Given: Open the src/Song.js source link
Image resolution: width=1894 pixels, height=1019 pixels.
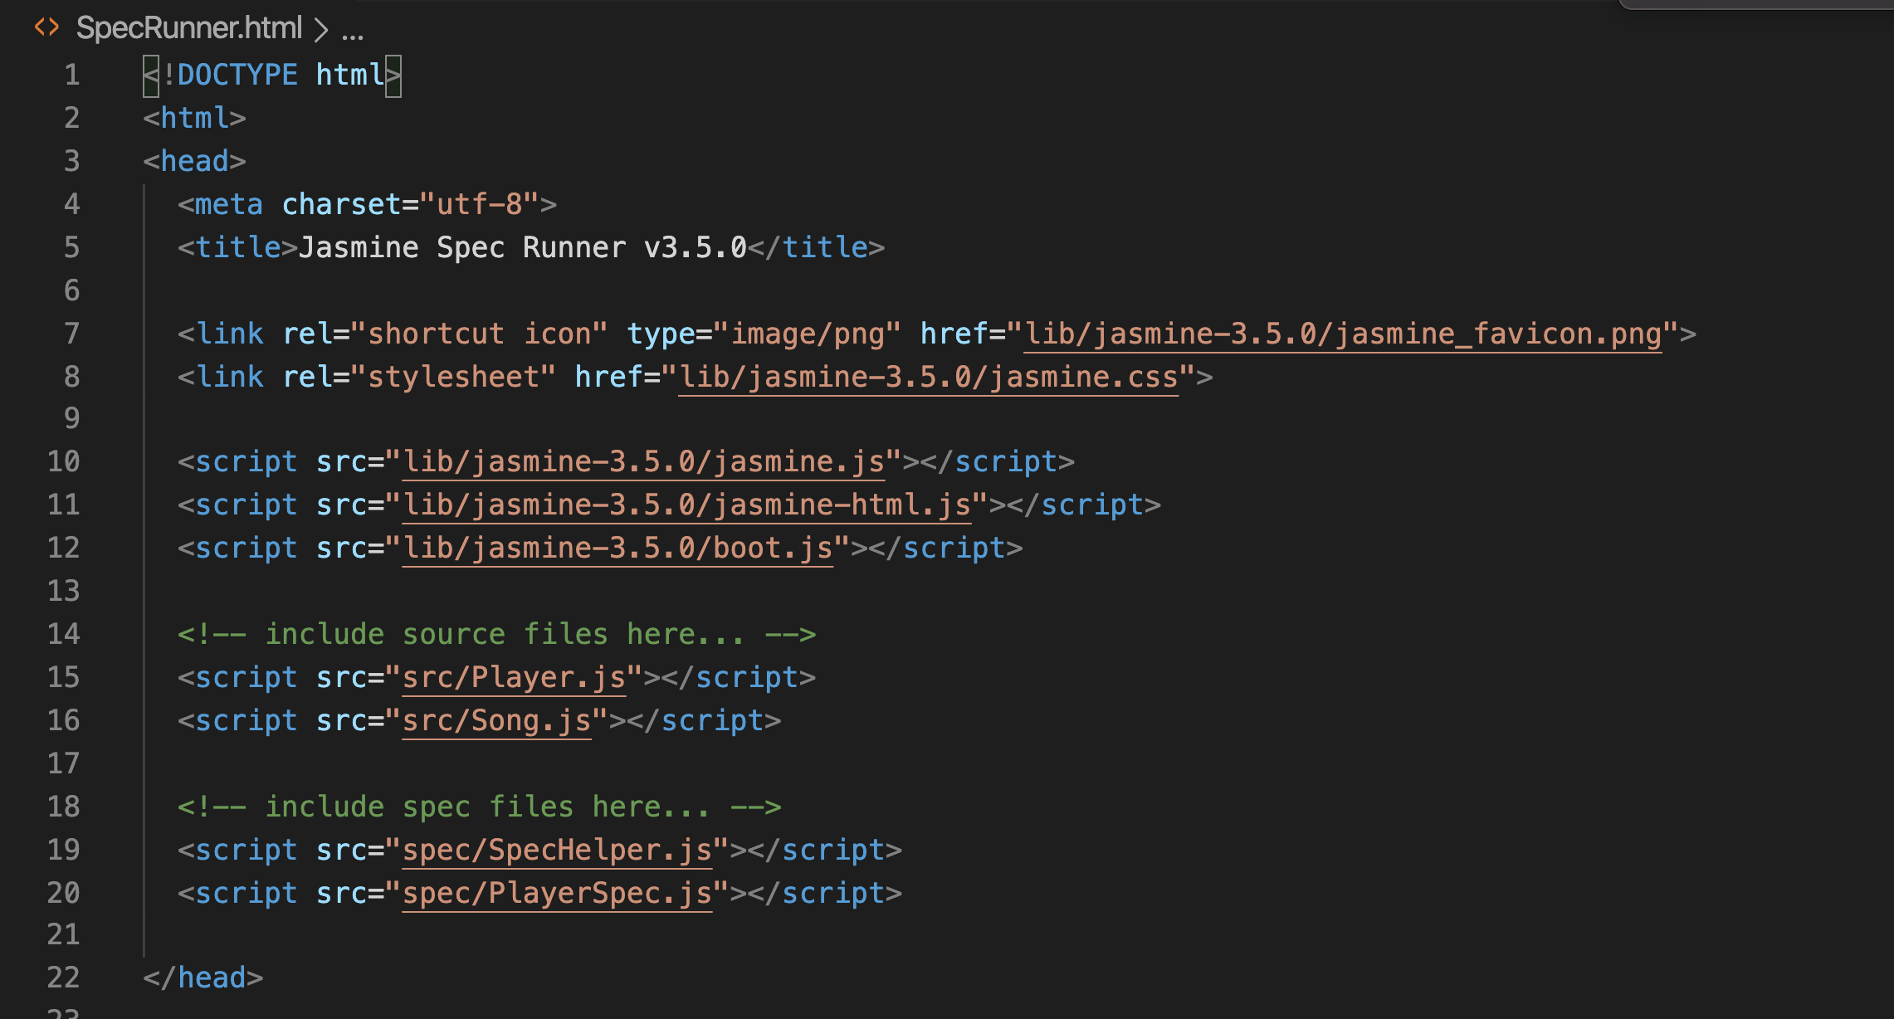Looking at the screenshot, I should pyautogui.click(x=496, y=720).
